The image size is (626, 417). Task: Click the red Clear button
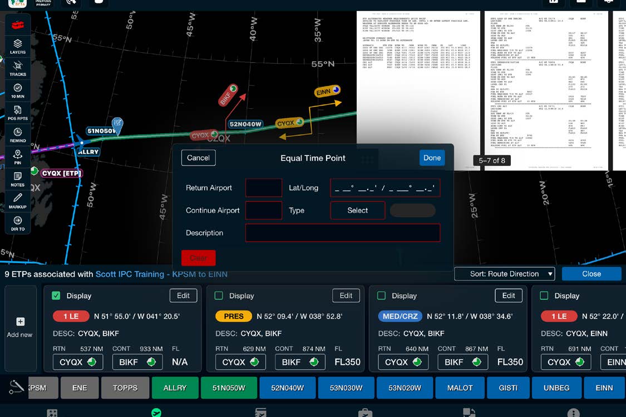(199, 258)
